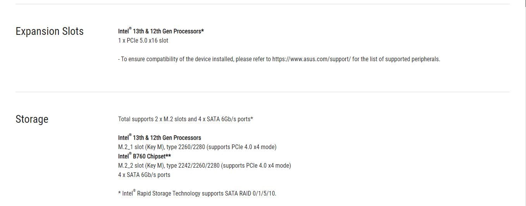Click the Intel 13th & 12th Gen Processors* heading

click(161, 31)
